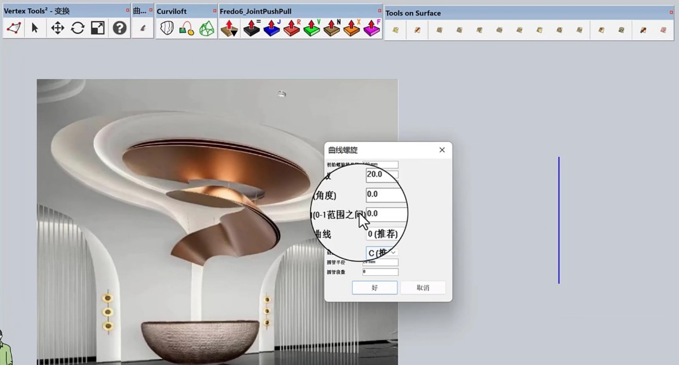Select Circle on Surface tool
Screen dimensions: 679x365
click(459, 30)
